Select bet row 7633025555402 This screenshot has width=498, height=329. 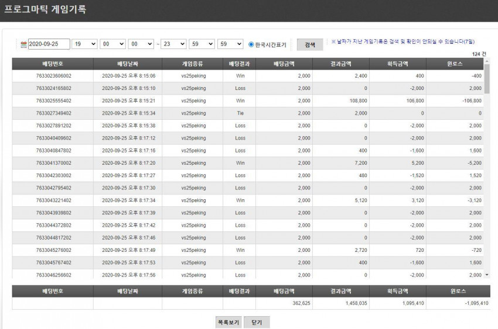tap(248, 101)
